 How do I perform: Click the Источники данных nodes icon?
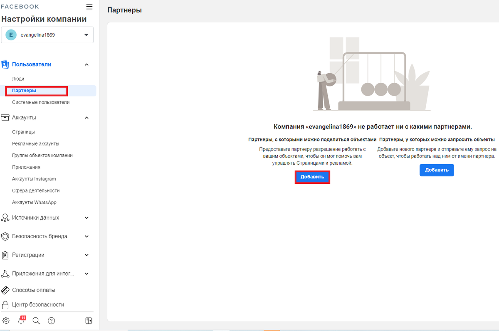click(x=5, y=217)
